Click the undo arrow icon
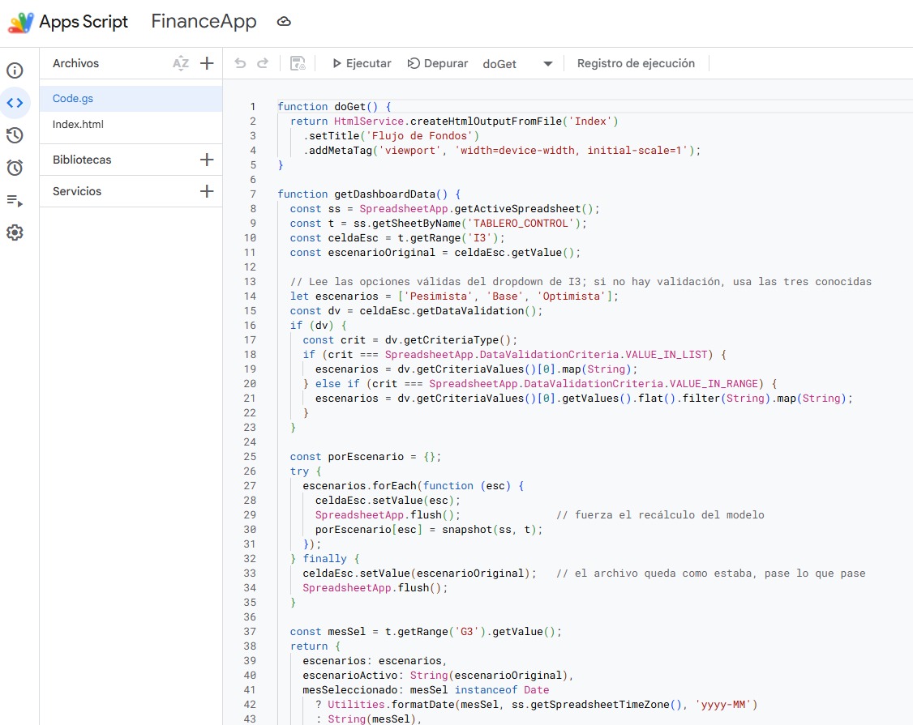 click(240, 63)
